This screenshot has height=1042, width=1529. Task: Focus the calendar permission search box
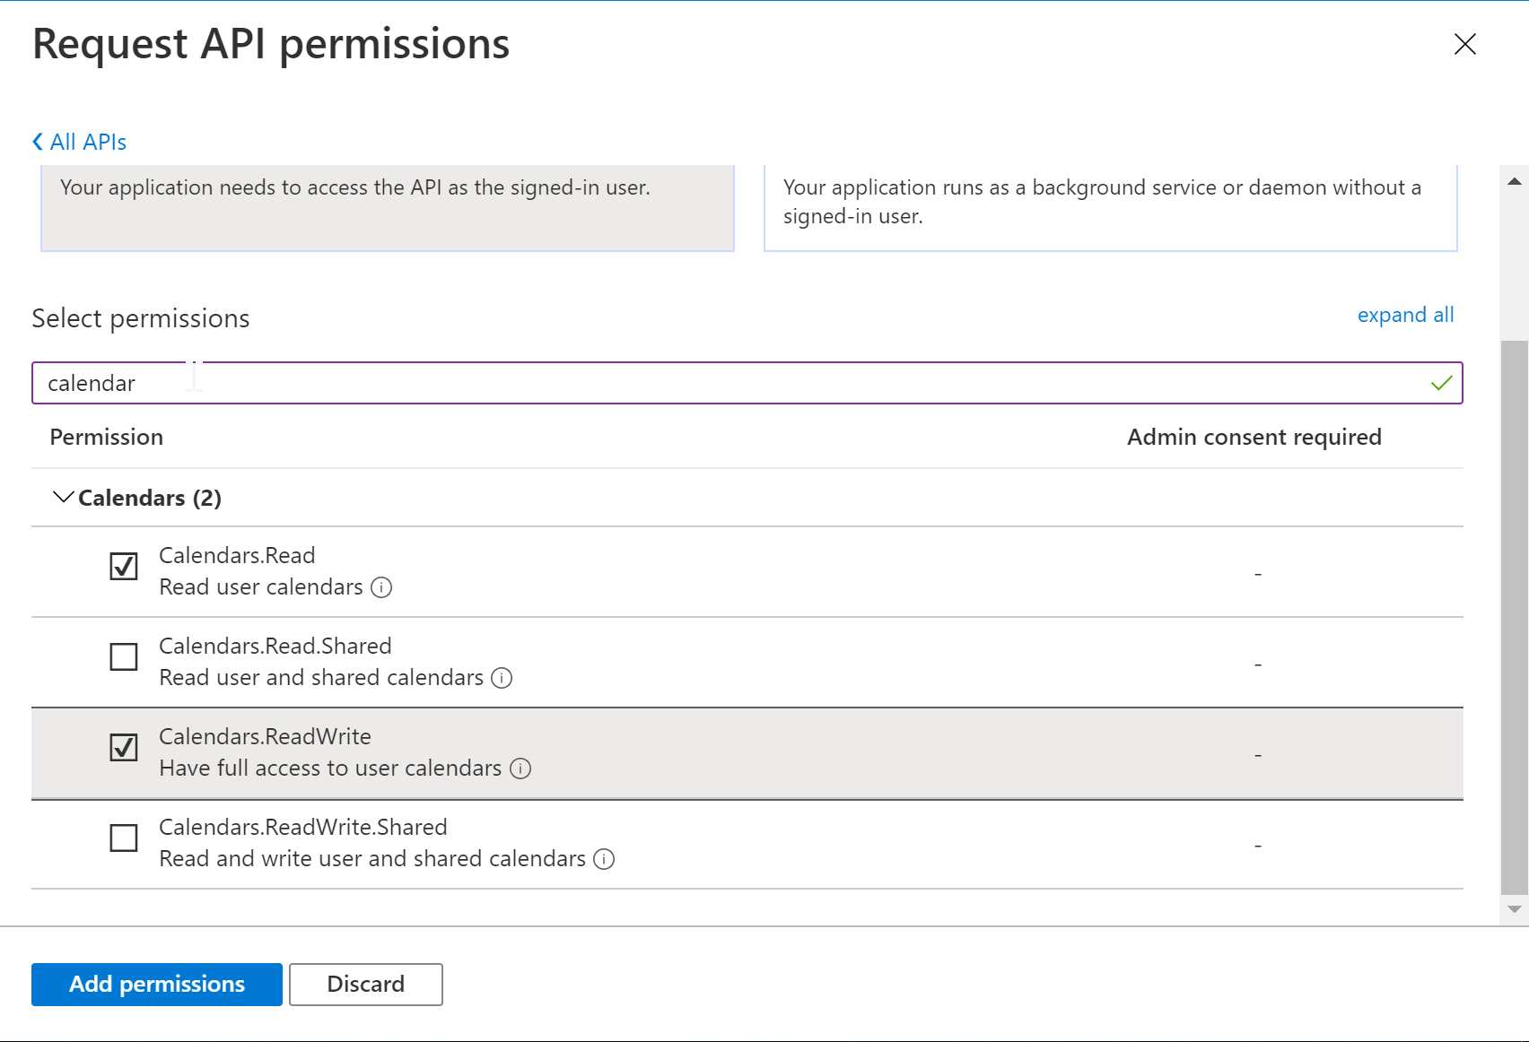pyautogui.click(x=747, y=383)
